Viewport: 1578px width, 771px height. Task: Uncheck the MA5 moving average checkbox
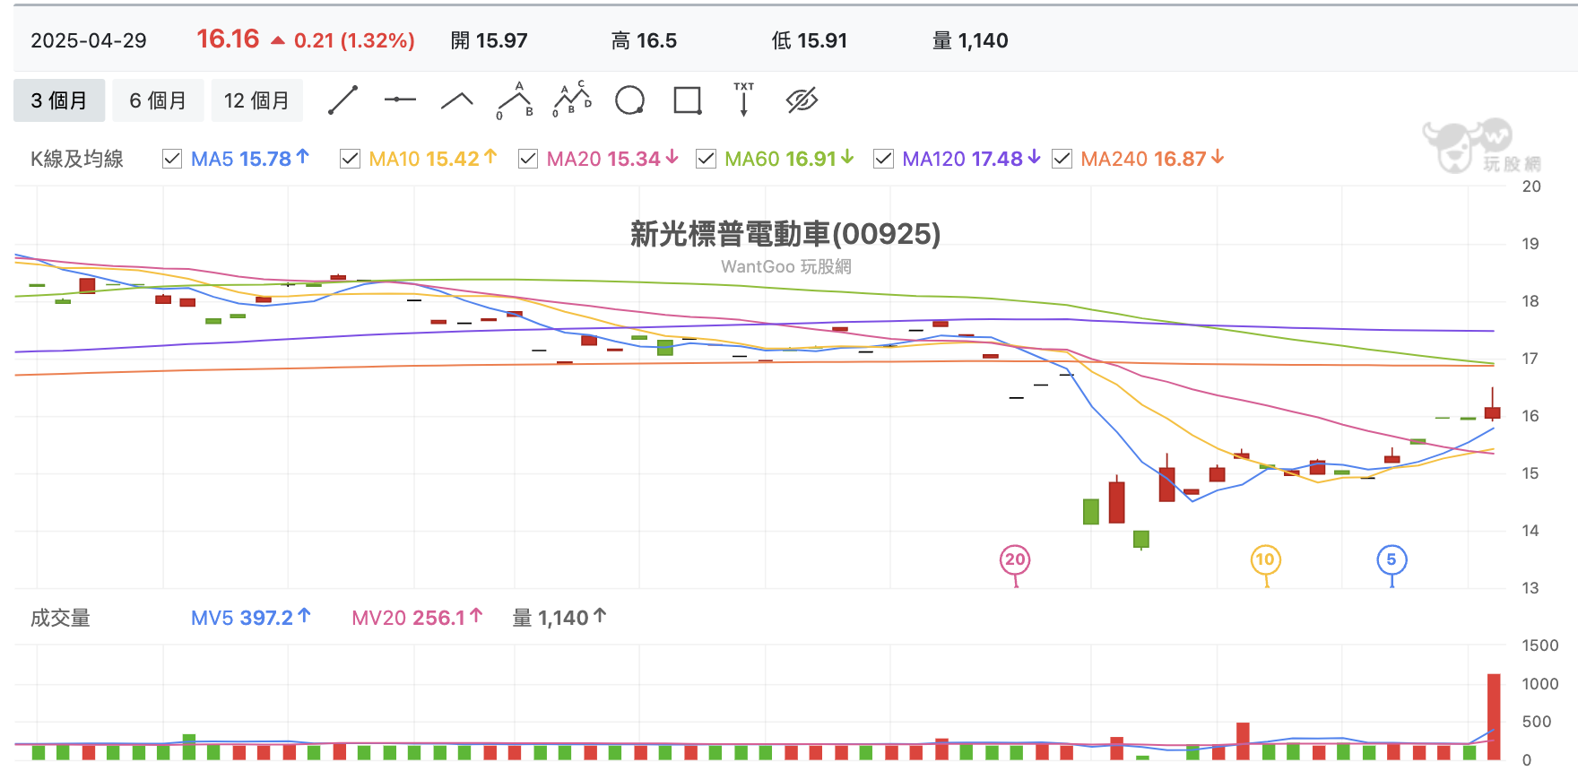click(x=172, y=159)
